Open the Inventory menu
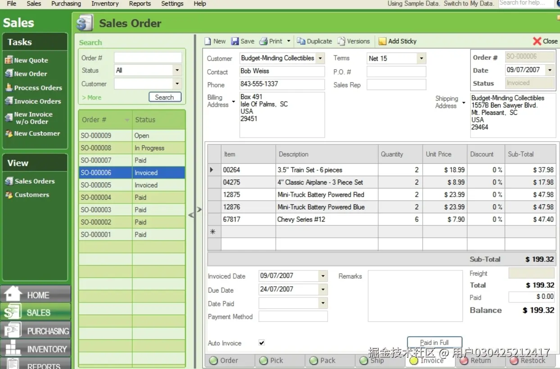 pos(105,4)
